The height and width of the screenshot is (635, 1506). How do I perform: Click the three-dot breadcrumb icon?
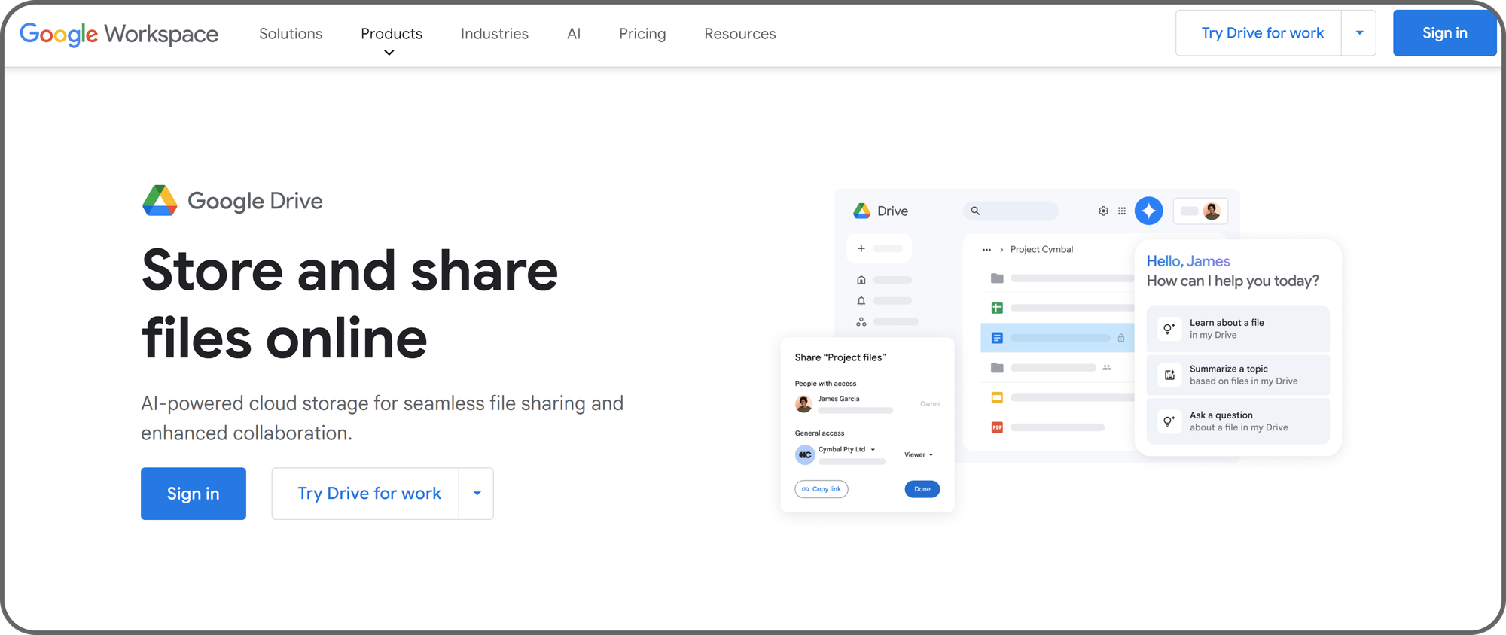coord(986,250)
